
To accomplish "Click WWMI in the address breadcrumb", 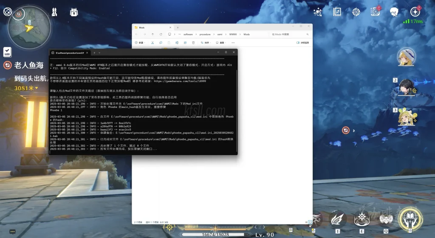I will [233, 34].
